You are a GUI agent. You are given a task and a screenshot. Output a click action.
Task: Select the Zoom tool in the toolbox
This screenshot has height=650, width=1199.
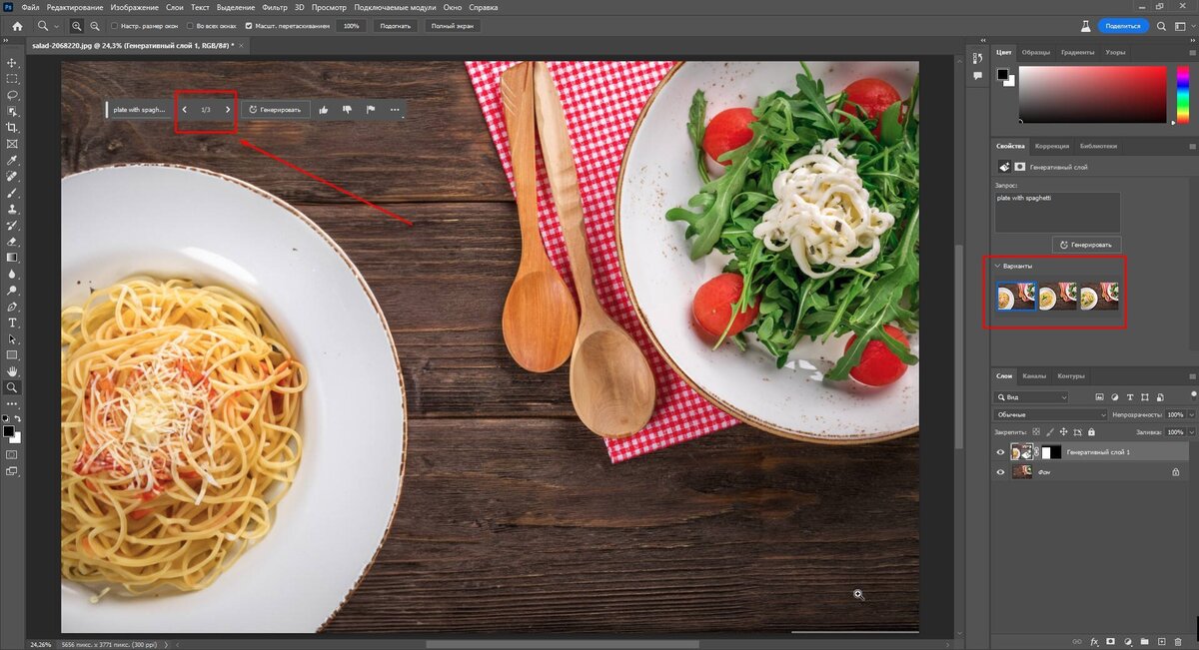(13, 386)
